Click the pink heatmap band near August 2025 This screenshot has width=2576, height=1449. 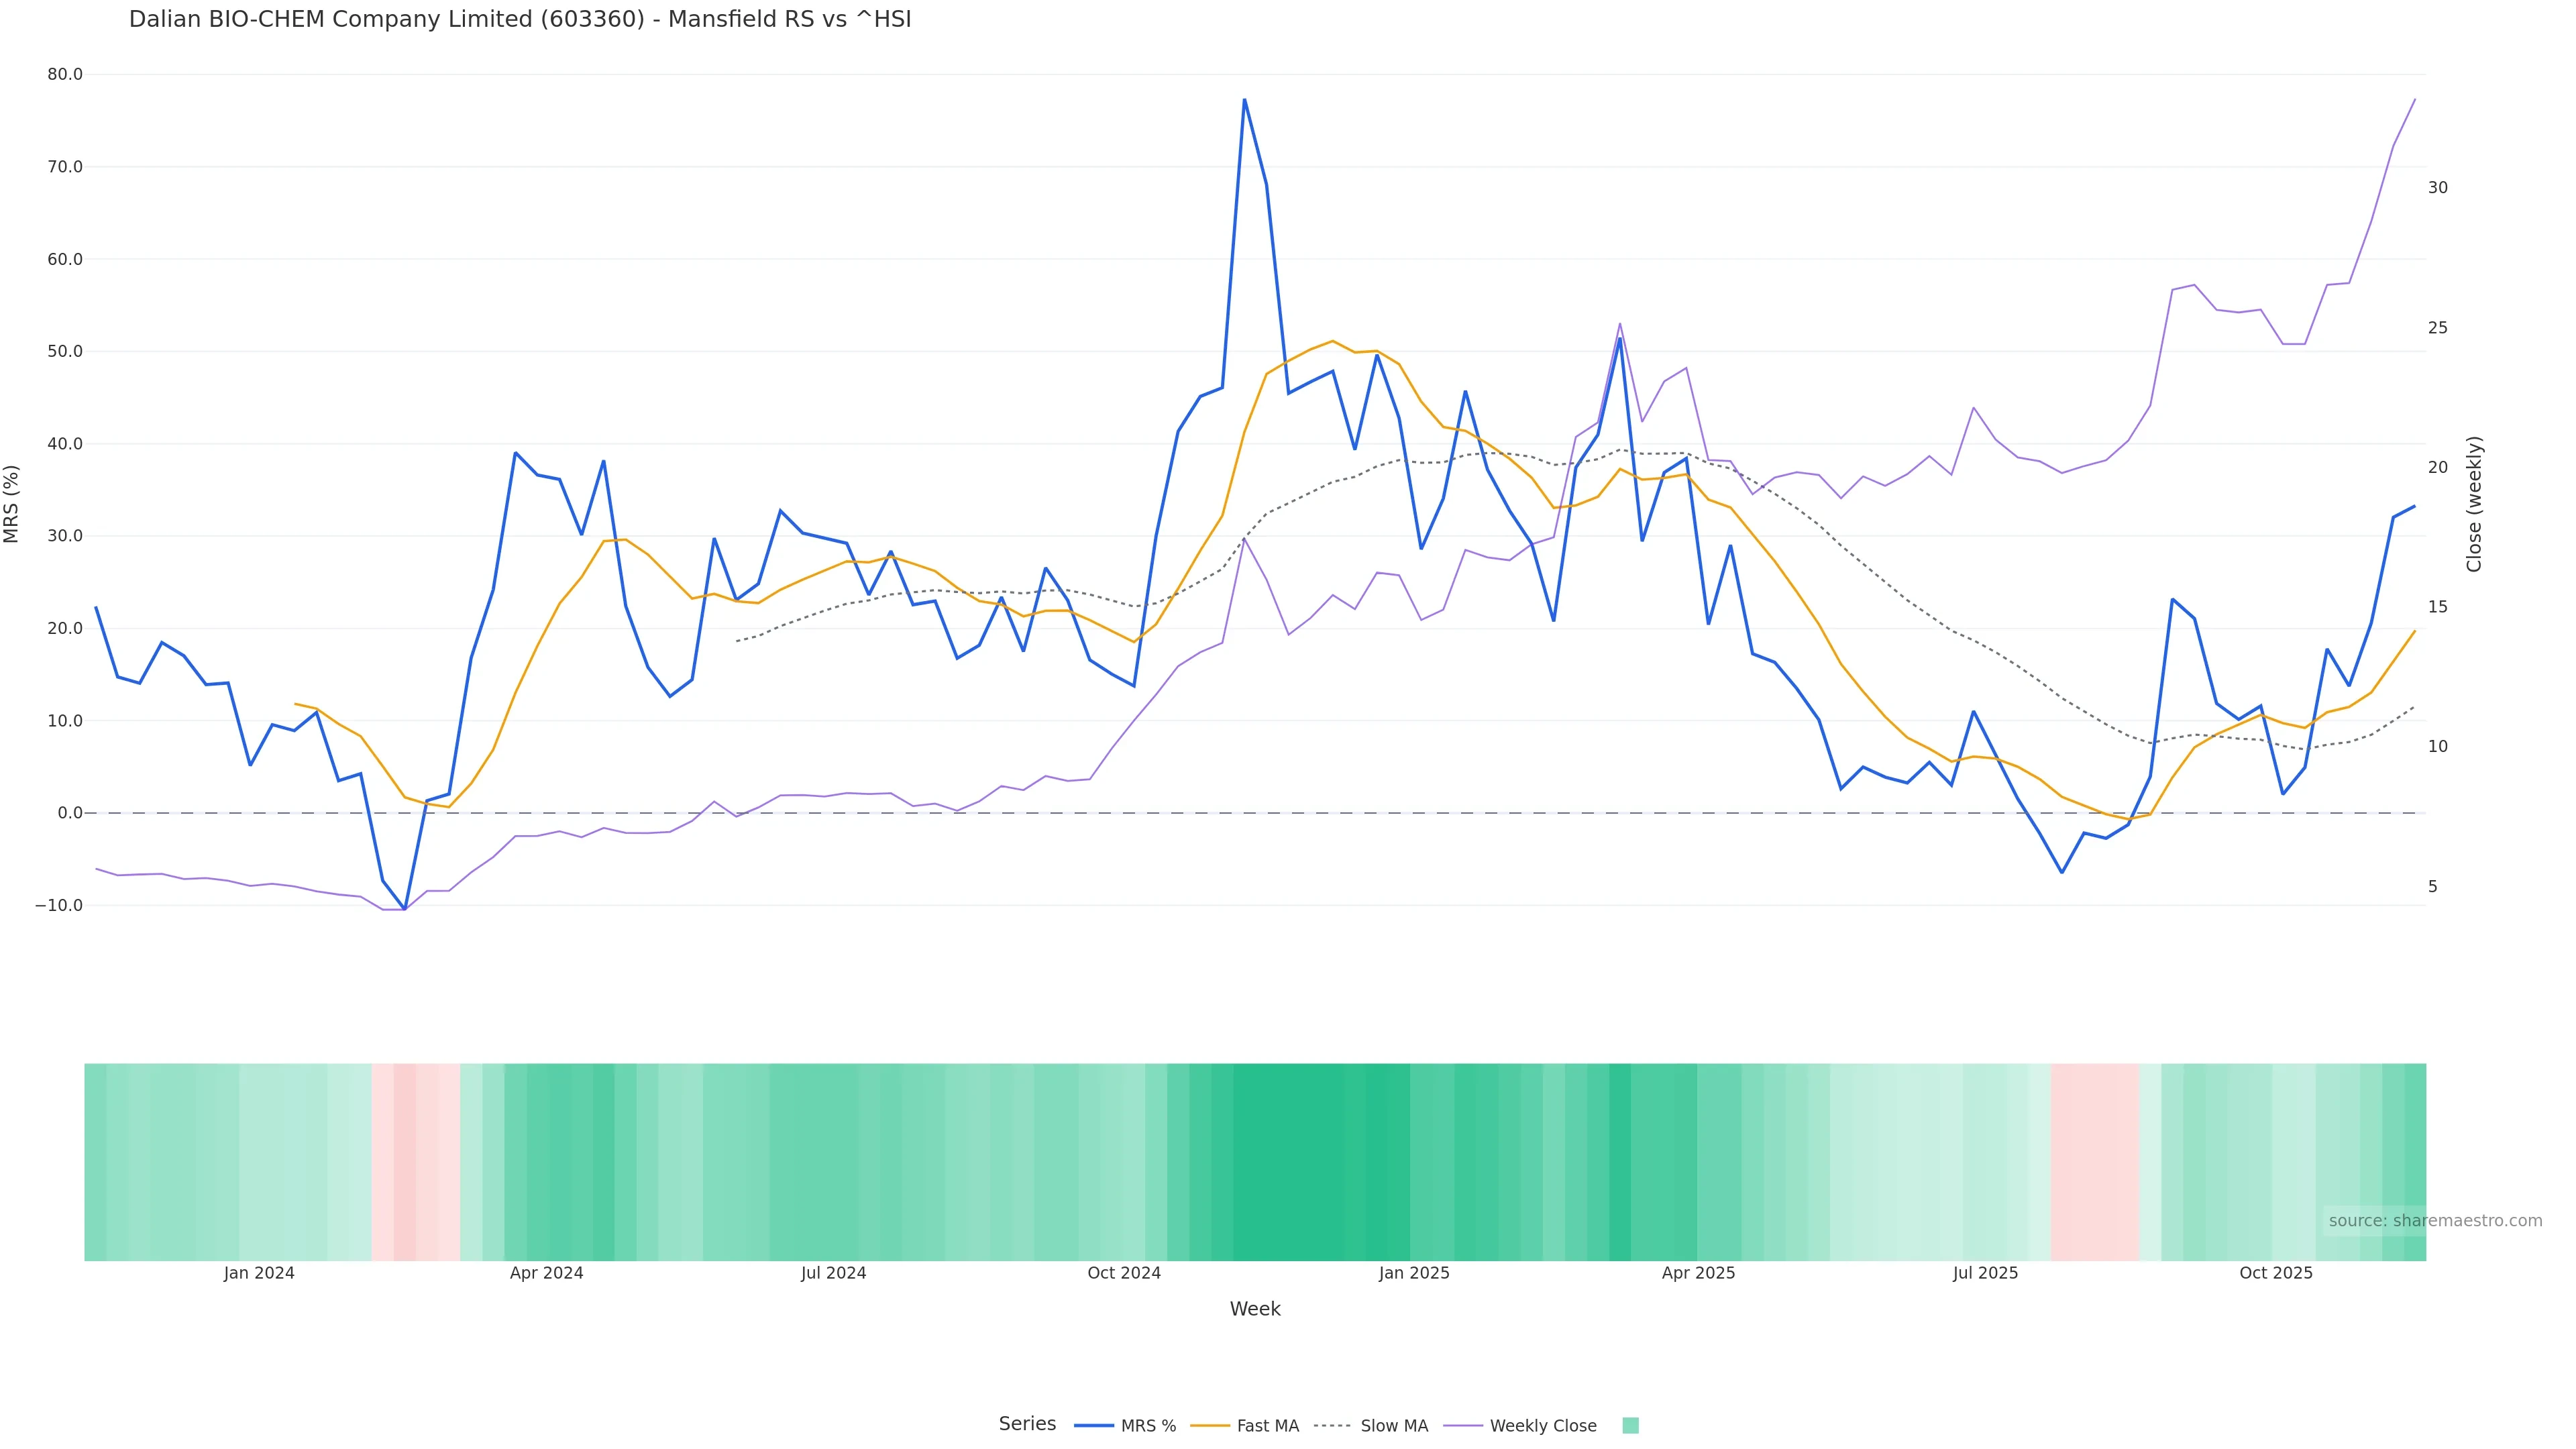2094,1161
